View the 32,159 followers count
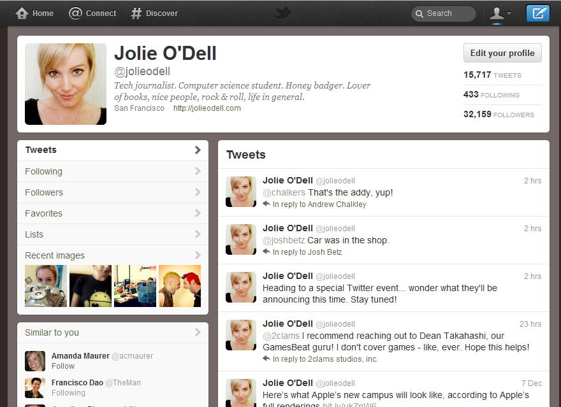561x407 pixels. (x=499, y=114)
